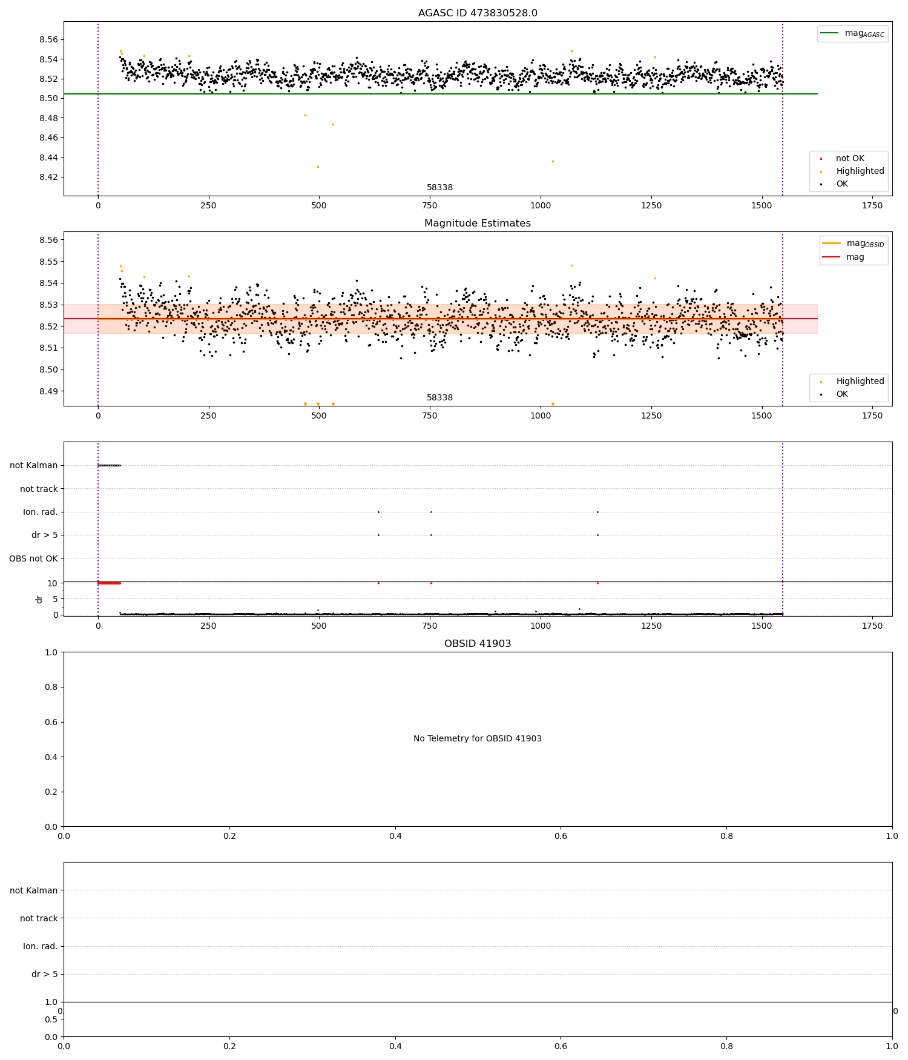
Task: Select the "8.55" y-axis tick label
Action: click(x=48, y=262)
